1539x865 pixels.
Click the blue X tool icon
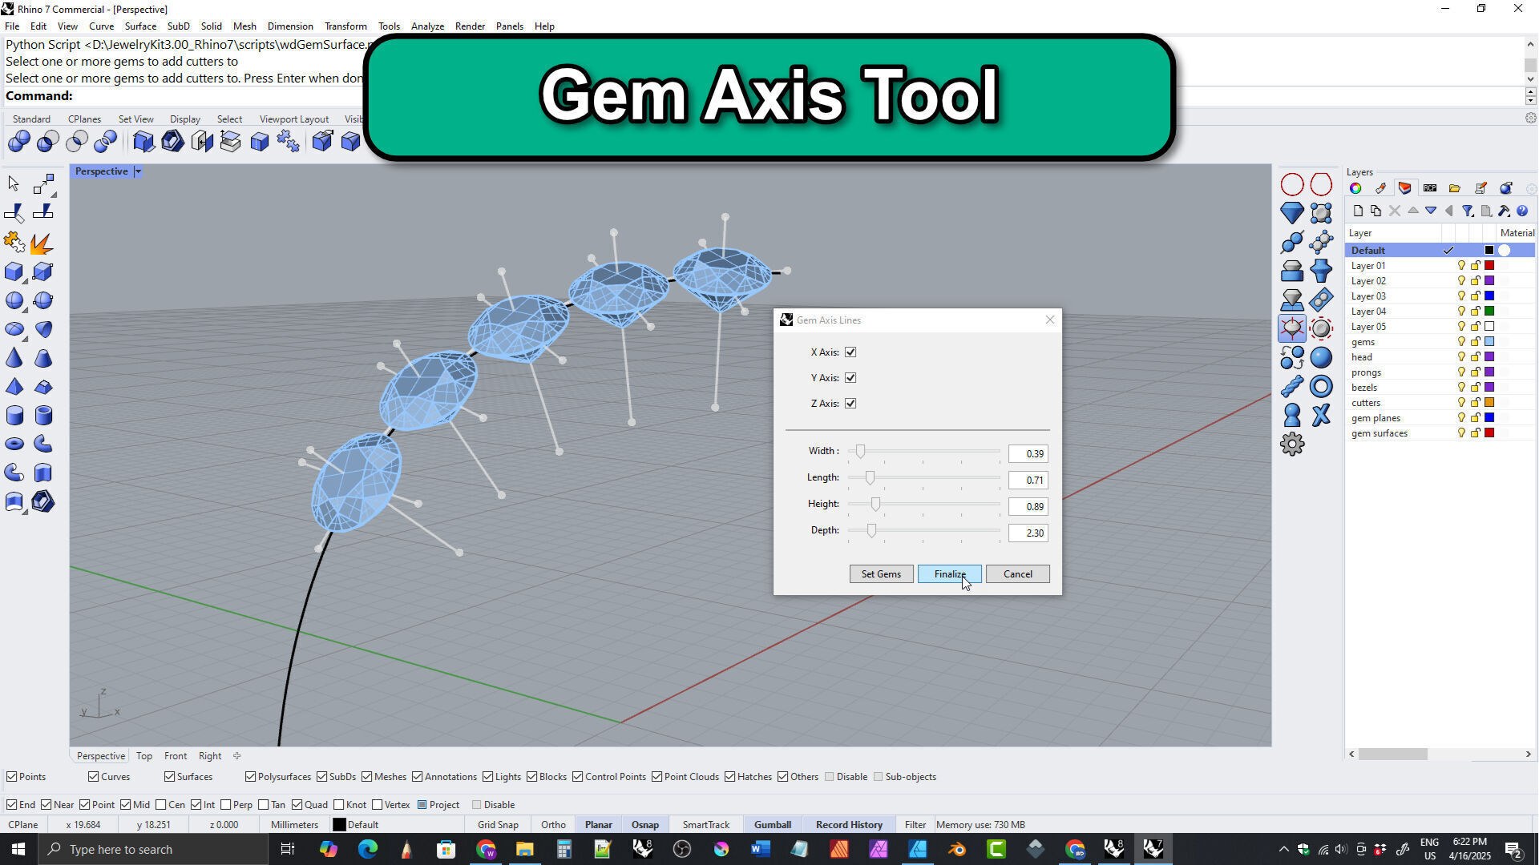pyautogui.click(x=1321, y=415)
